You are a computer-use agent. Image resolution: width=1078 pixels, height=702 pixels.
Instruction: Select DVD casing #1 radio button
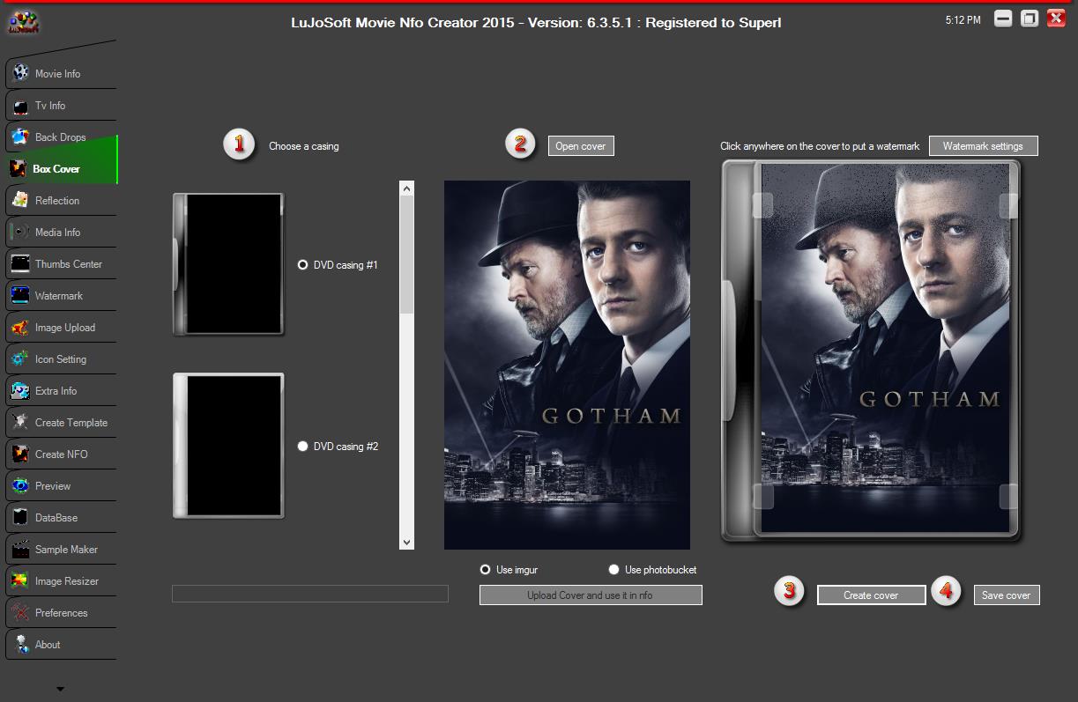[303, 264]
